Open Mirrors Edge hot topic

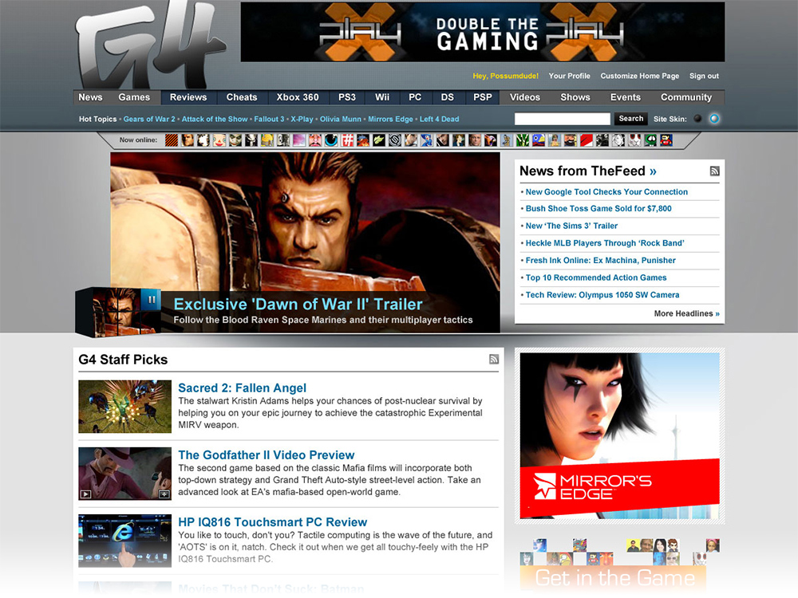coord(390,119)
